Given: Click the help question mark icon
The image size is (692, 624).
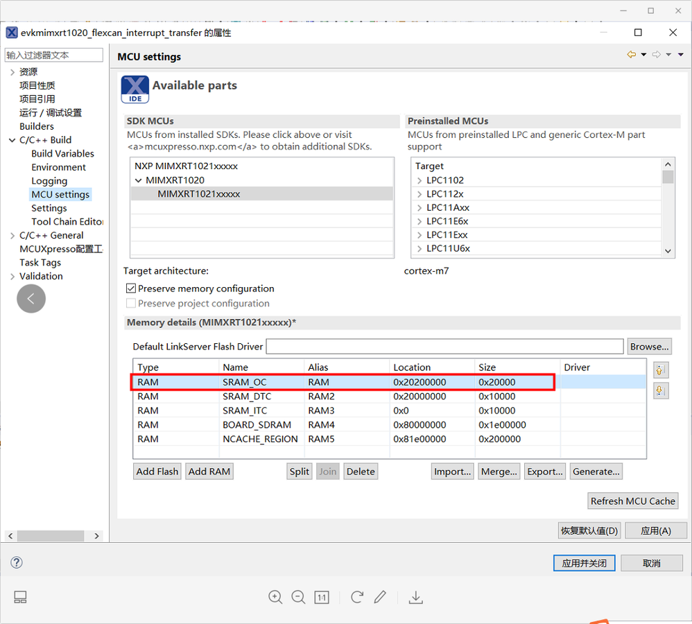Looking at the screenshot, I should coord(17,562).
